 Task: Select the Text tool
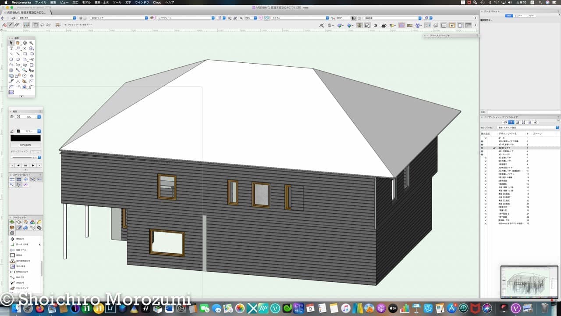click(x=11, y=48)
